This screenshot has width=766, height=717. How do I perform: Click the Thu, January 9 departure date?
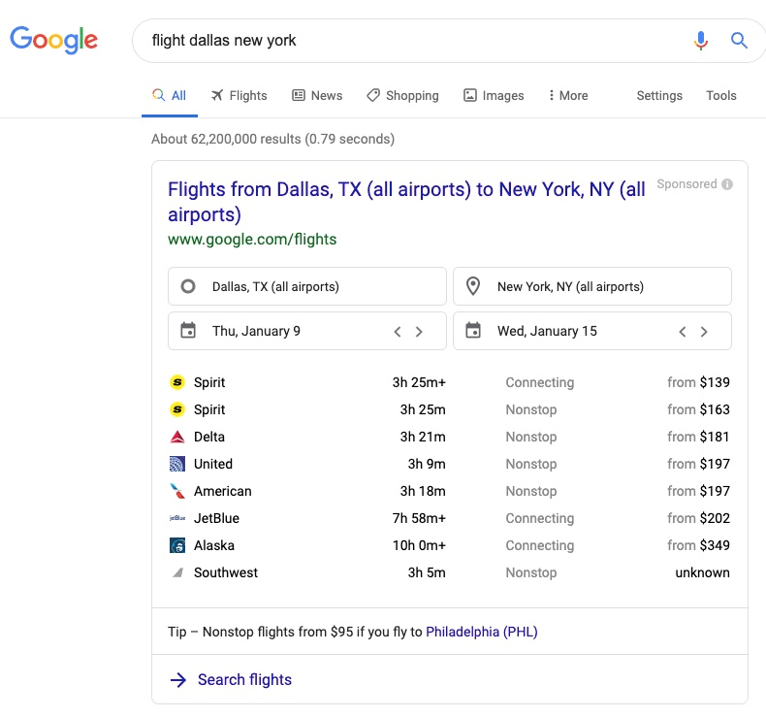click(x=256, y=331)
